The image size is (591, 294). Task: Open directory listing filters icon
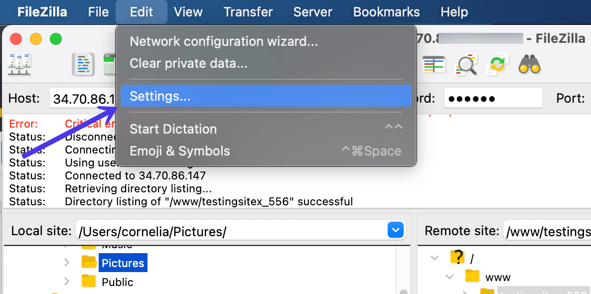point(434,64)
